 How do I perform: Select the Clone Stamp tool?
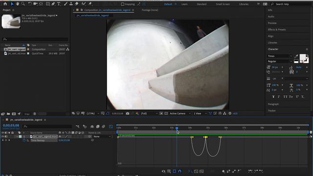(71, 4)
